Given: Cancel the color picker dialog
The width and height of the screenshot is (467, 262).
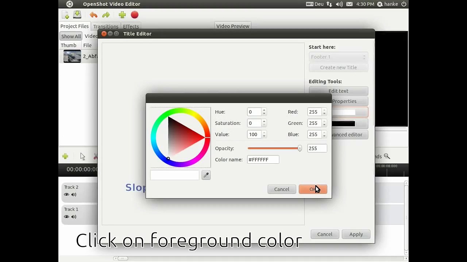Looking at the screenshot, I should [x=282, y=189].
